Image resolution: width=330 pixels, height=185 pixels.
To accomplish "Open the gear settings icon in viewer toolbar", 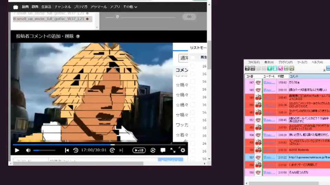I will point(292,68).
